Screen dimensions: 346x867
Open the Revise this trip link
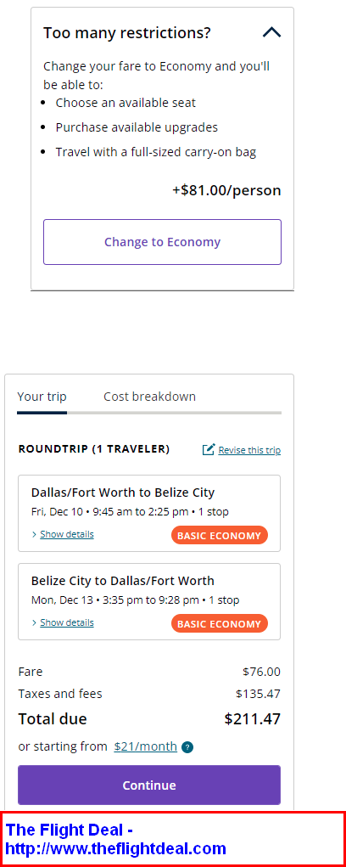pos(249,450)
